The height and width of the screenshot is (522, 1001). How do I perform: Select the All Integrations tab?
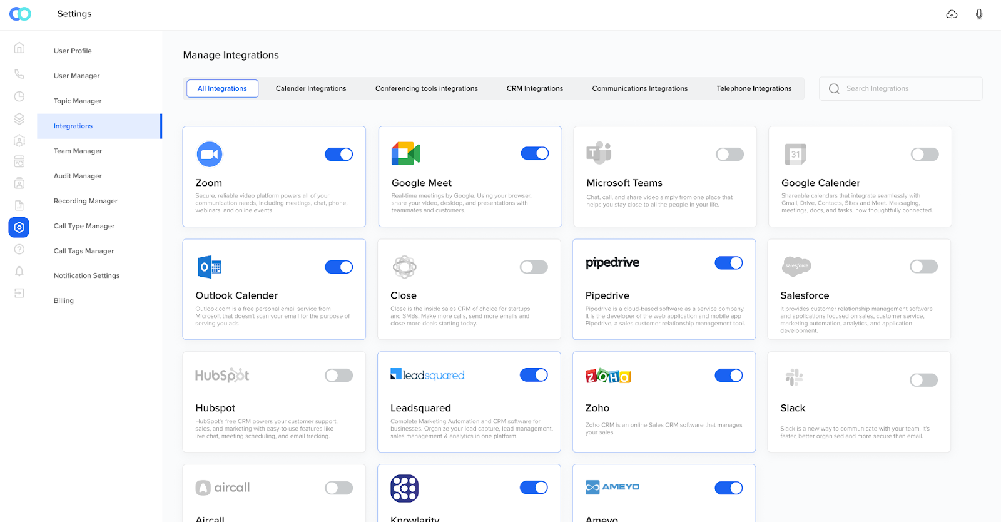tap(222, 89)
